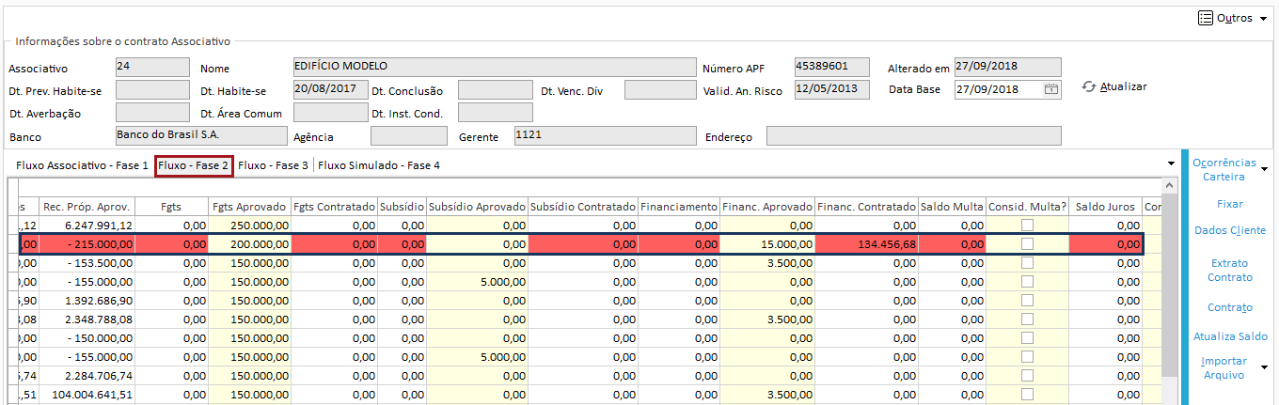Switch to Fluxo Associativo - Fase 1 tab
Image resolution: width=1279 pixels, height=405 pixels.
click(82, 165)
